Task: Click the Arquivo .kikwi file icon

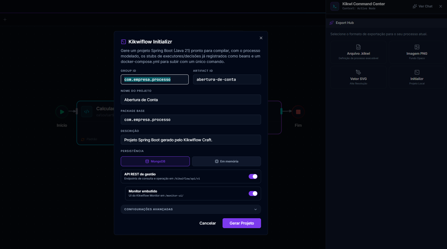Action: [x=358, y=47]
